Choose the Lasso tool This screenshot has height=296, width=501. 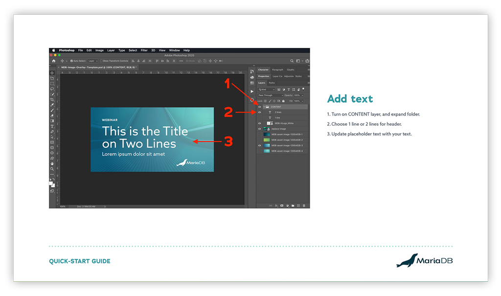(x=52, y=89)
